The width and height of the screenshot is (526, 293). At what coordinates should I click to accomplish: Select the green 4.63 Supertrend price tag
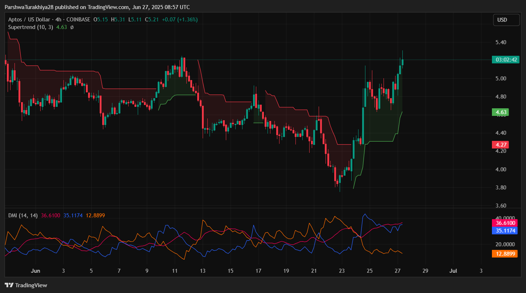tap(500, 112)
